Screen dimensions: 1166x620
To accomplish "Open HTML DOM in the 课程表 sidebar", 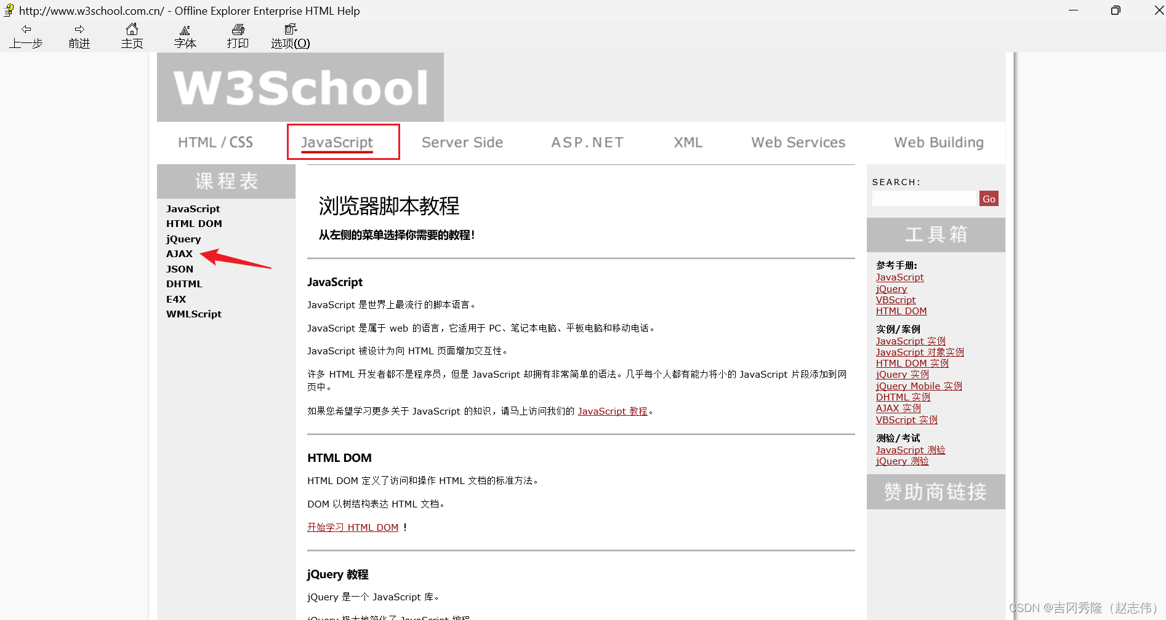I will [x=194, y=224].
